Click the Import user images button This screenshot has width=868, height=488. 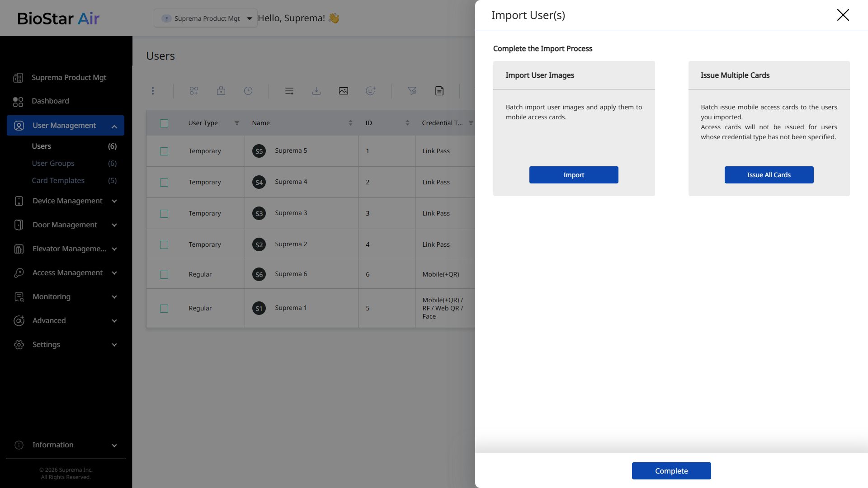573,175
